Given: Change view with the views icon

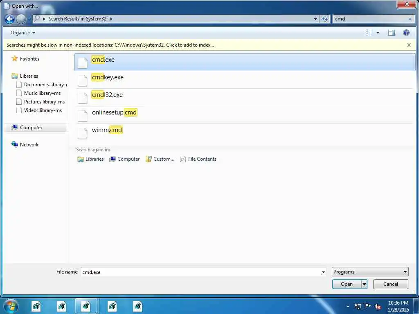Looking at the screenshot, I should click(x=369, y=33).
